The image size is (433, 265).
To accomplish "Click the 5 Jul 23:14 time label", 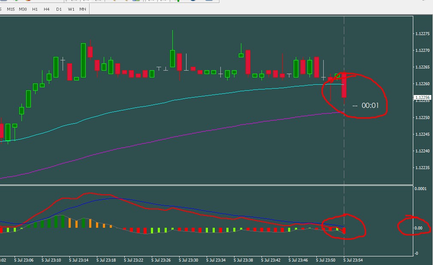I will [x=79, y=260].
